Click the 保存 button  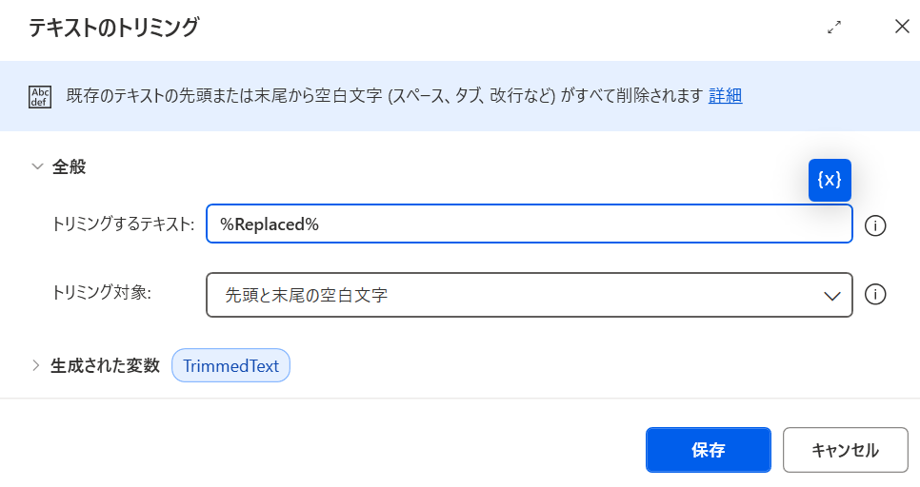[709, 450]
